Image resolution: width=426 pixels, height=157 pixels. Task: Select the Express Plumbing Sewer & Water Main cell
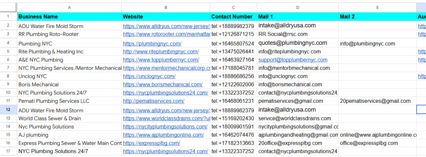[69, 143]
